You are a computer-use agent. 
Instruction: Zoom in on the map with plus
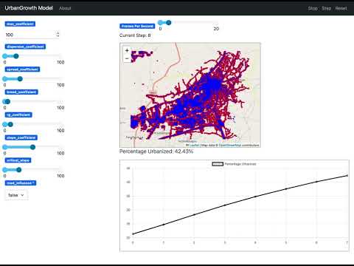127,50
